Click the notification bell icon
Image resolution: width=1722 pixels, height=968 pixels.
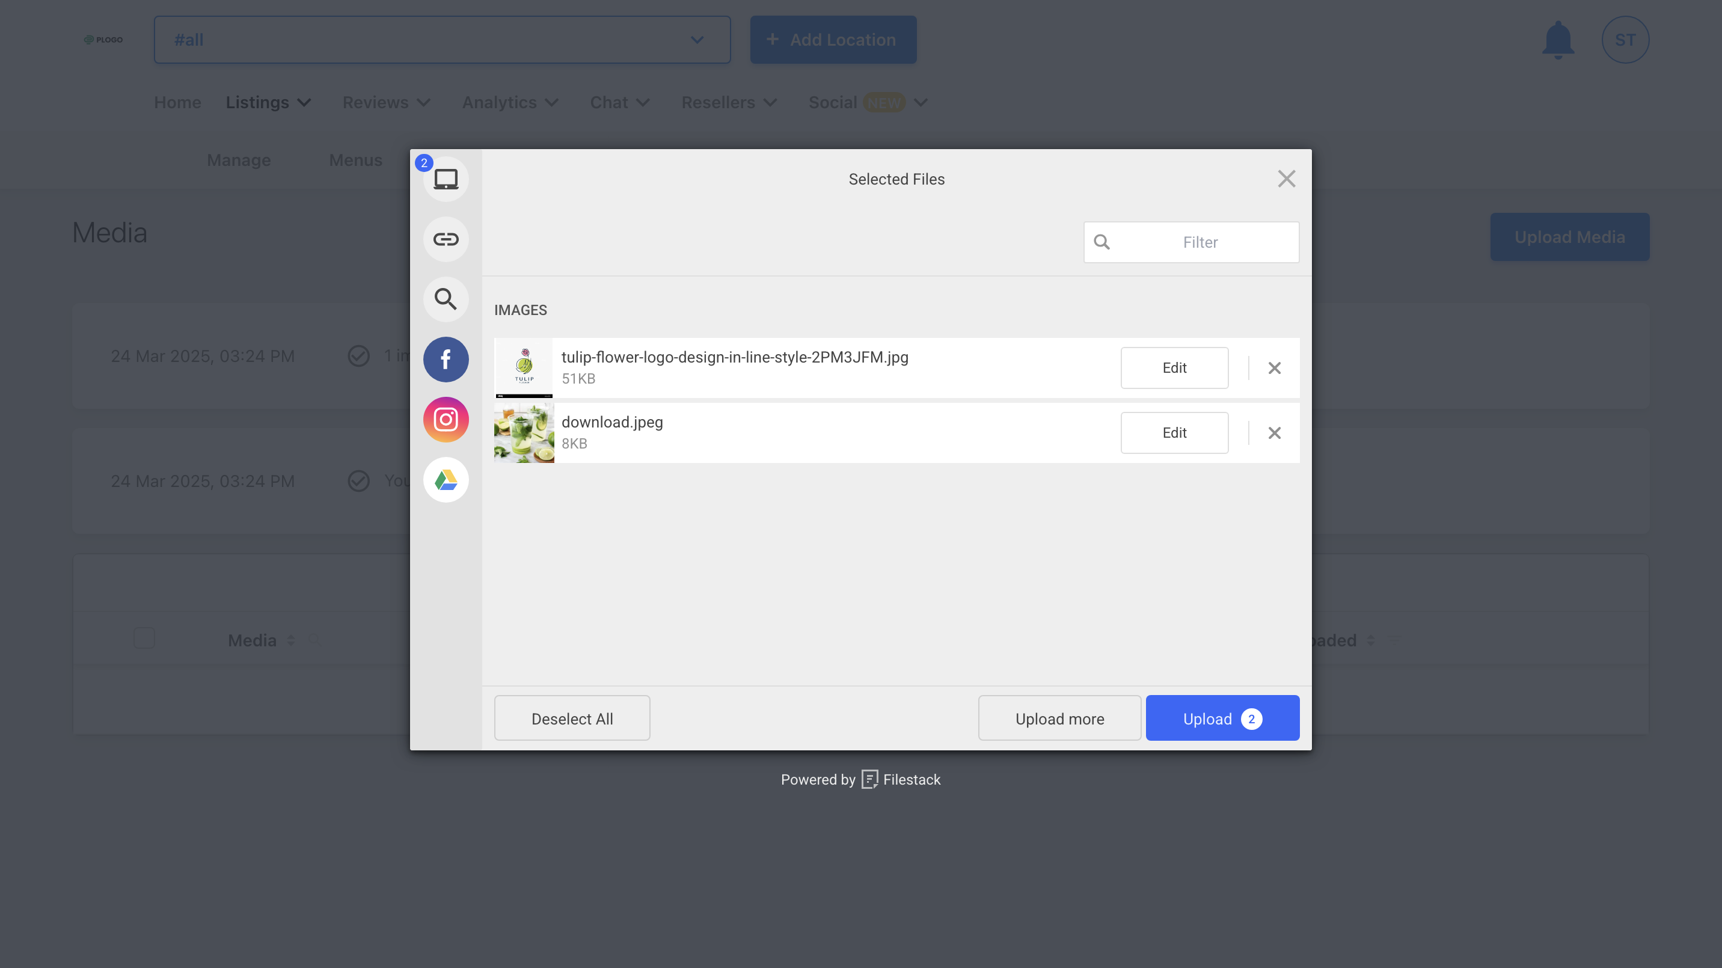(x=1557, y=40)
